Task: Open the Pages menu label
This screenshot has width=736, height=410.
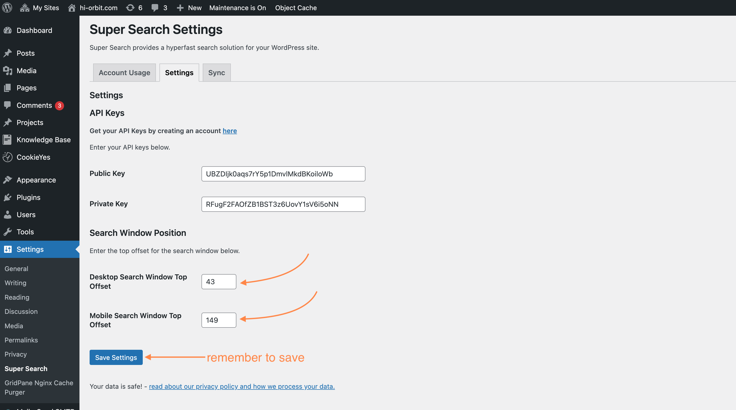Action: 27,88
